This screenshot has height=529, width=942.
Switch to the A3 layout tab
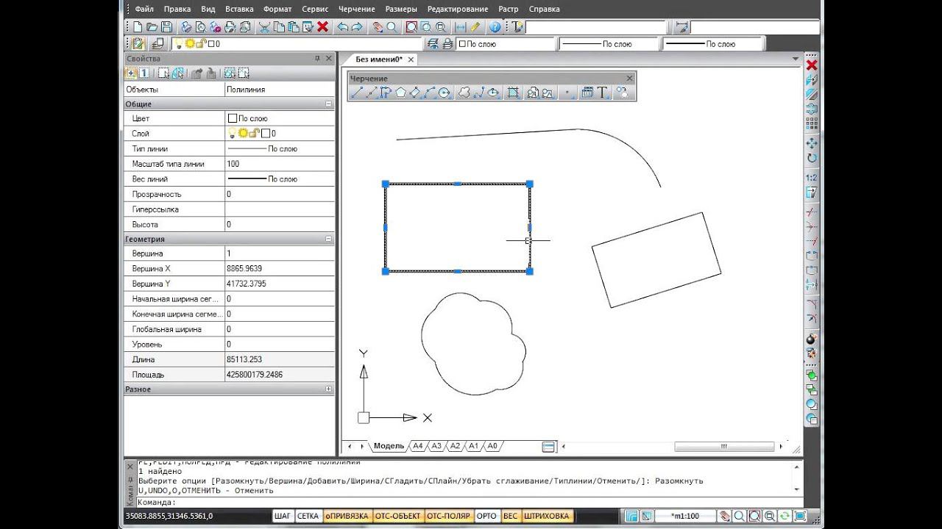tap(436, 446)
